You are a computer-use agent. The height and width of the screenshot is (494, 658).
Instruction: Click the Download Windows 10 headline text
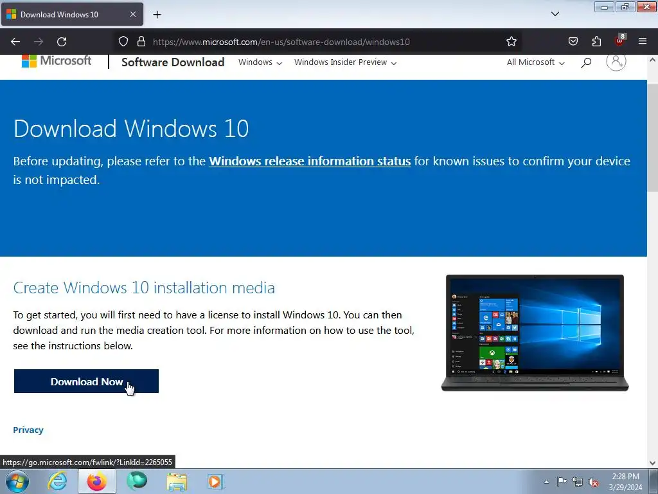[131, 129]
